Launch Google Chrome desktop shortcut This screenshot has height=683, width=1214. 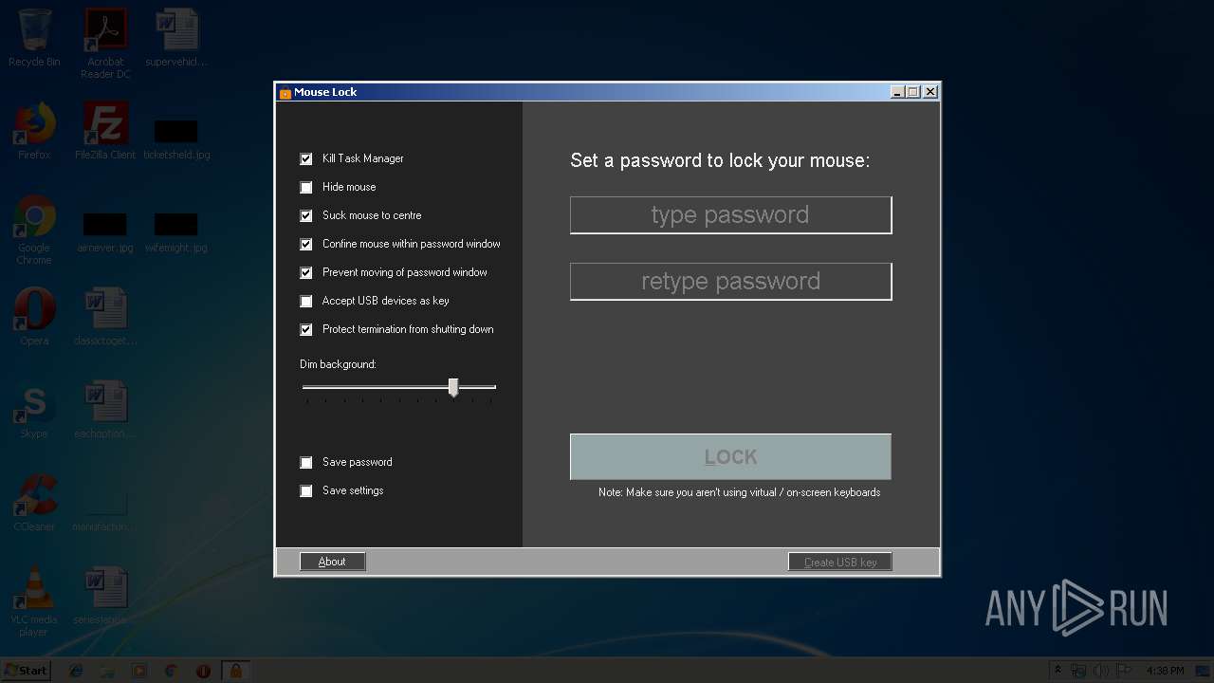point(34,231)
